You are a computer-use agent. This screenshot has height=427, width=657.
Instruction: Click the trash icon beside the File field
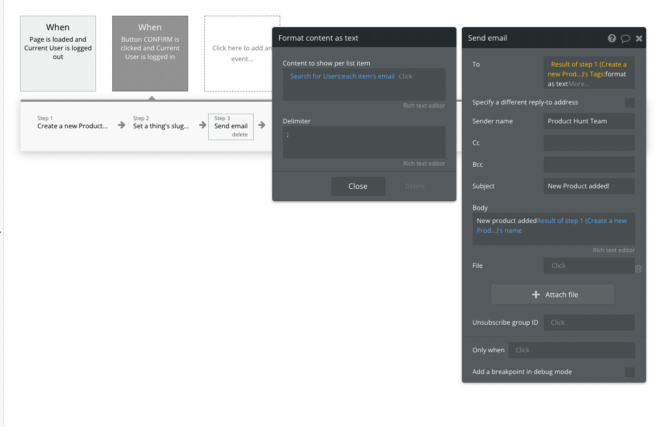click(638, 268)
